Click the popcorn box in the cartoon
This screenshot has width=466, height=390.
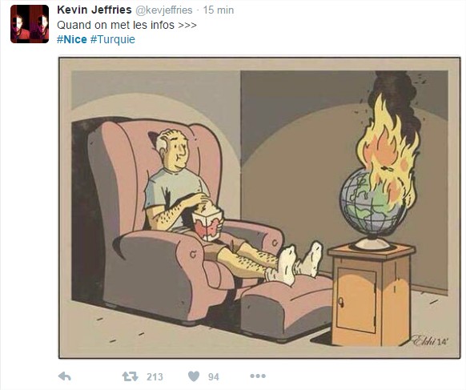tap(207, 224)
